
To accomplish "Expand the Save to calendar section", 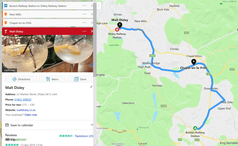I will click(92, 125).
